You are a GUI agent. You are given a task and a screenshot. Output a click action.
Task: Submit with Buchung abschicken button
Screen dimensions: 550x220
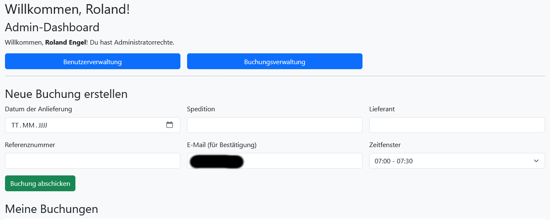pyautogui.click(x=40, y=183)
